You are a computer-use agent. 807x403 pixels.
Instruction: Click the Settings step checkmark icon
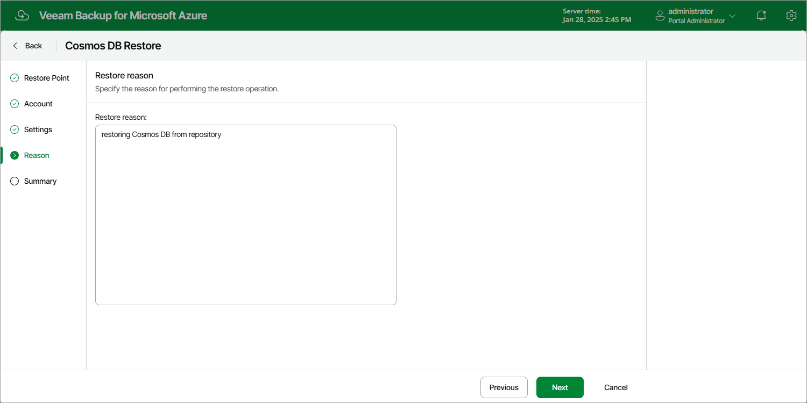point(15,129)
